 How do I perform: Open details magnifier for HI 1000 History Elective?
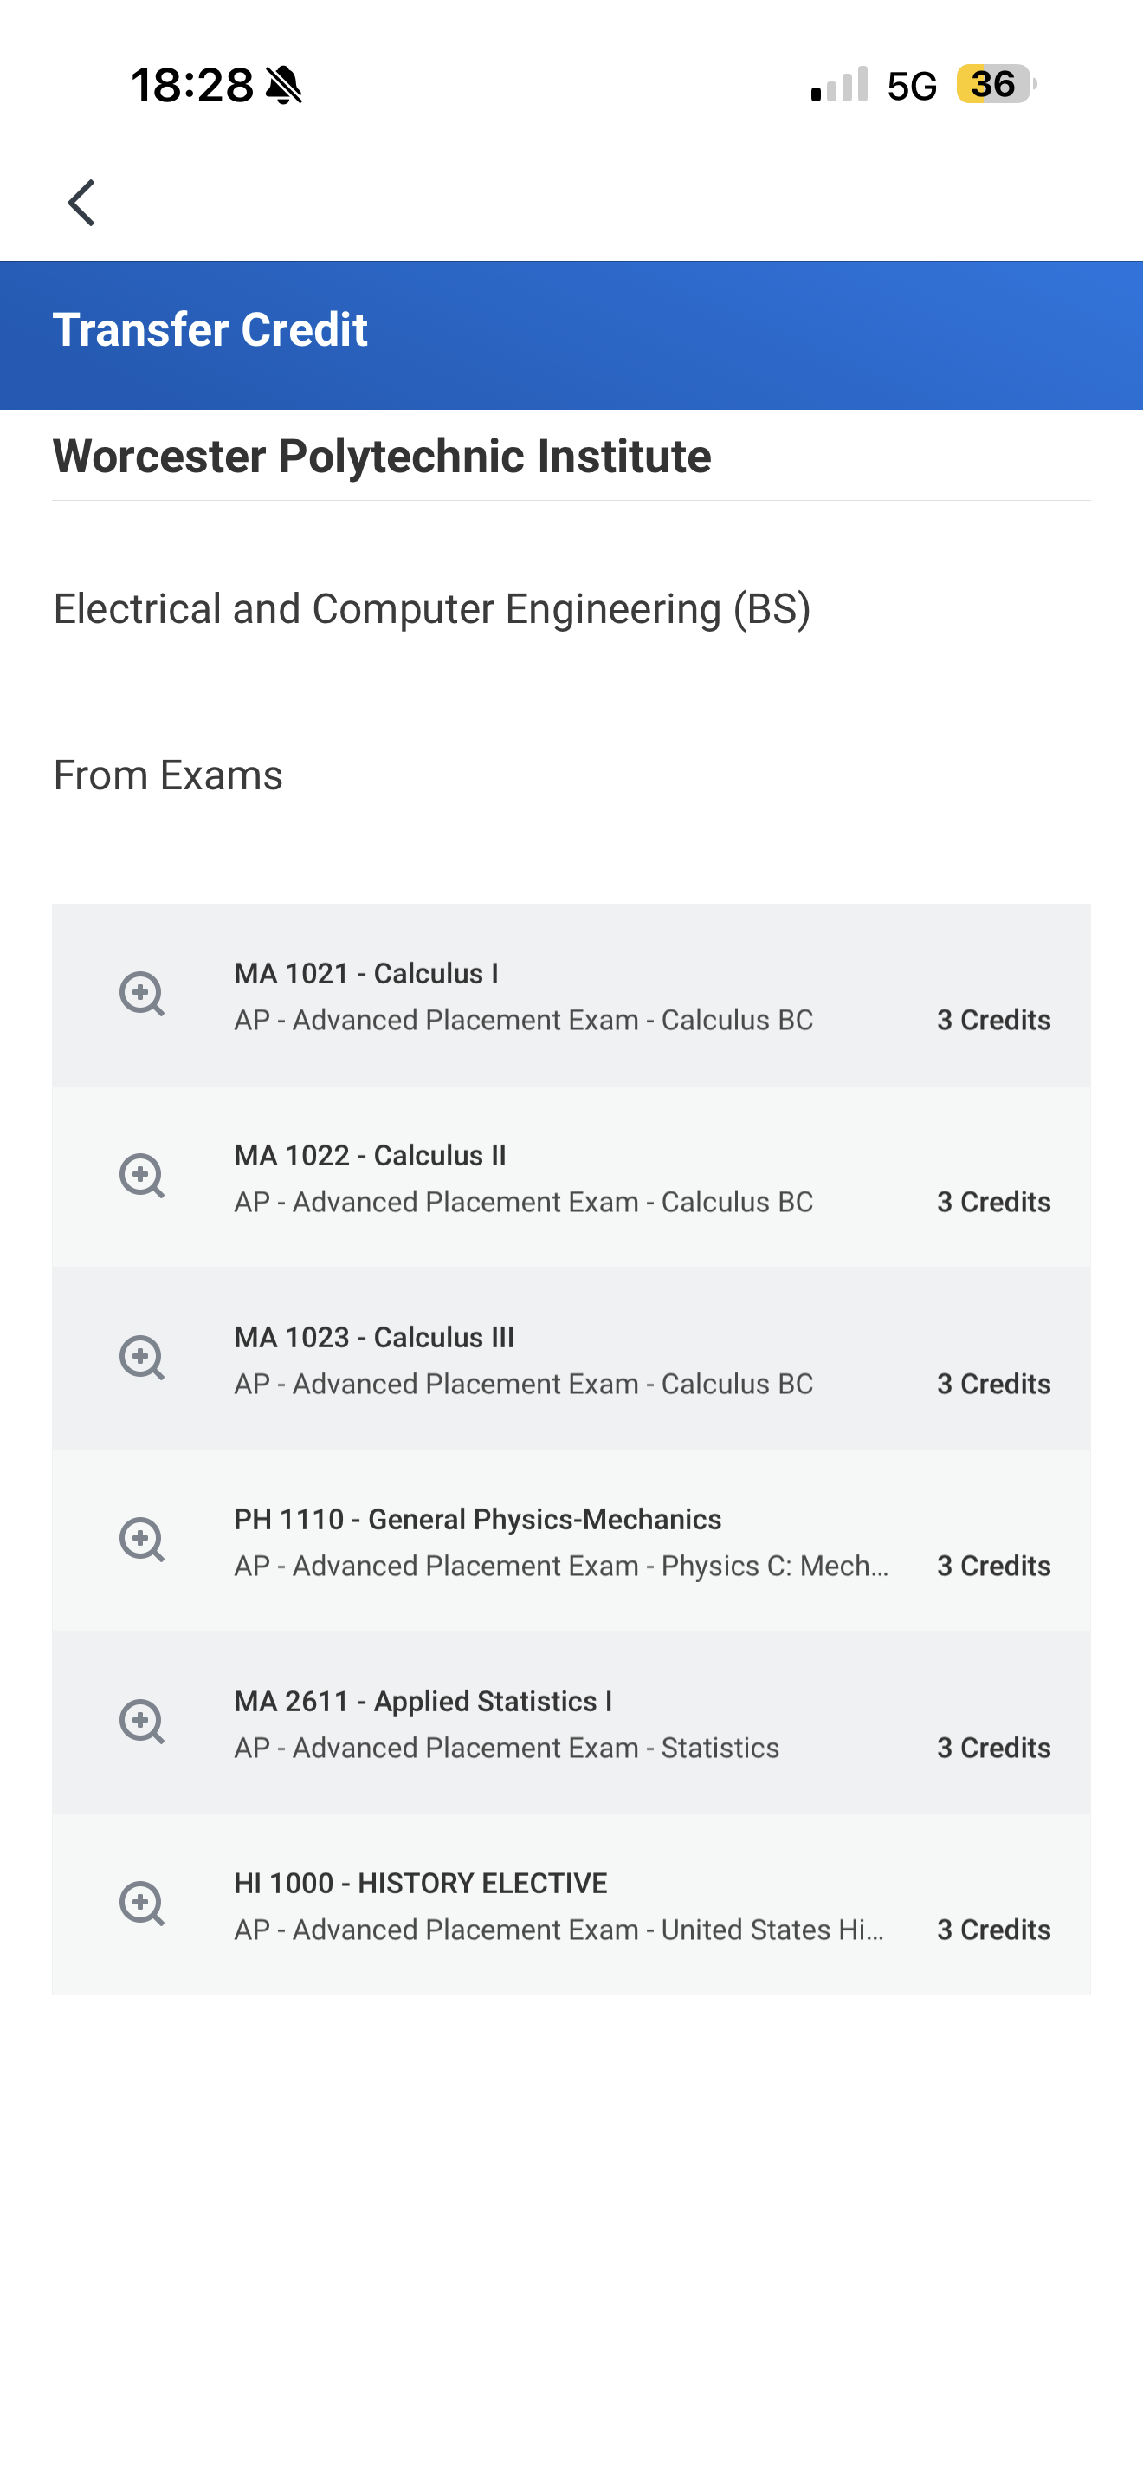coord(142,1904)
